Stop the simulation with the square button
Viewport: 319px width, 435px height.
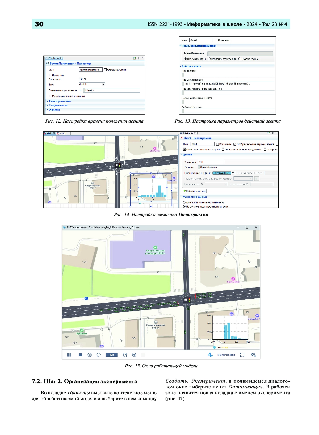pyautogui.click(x=80, y=355)
